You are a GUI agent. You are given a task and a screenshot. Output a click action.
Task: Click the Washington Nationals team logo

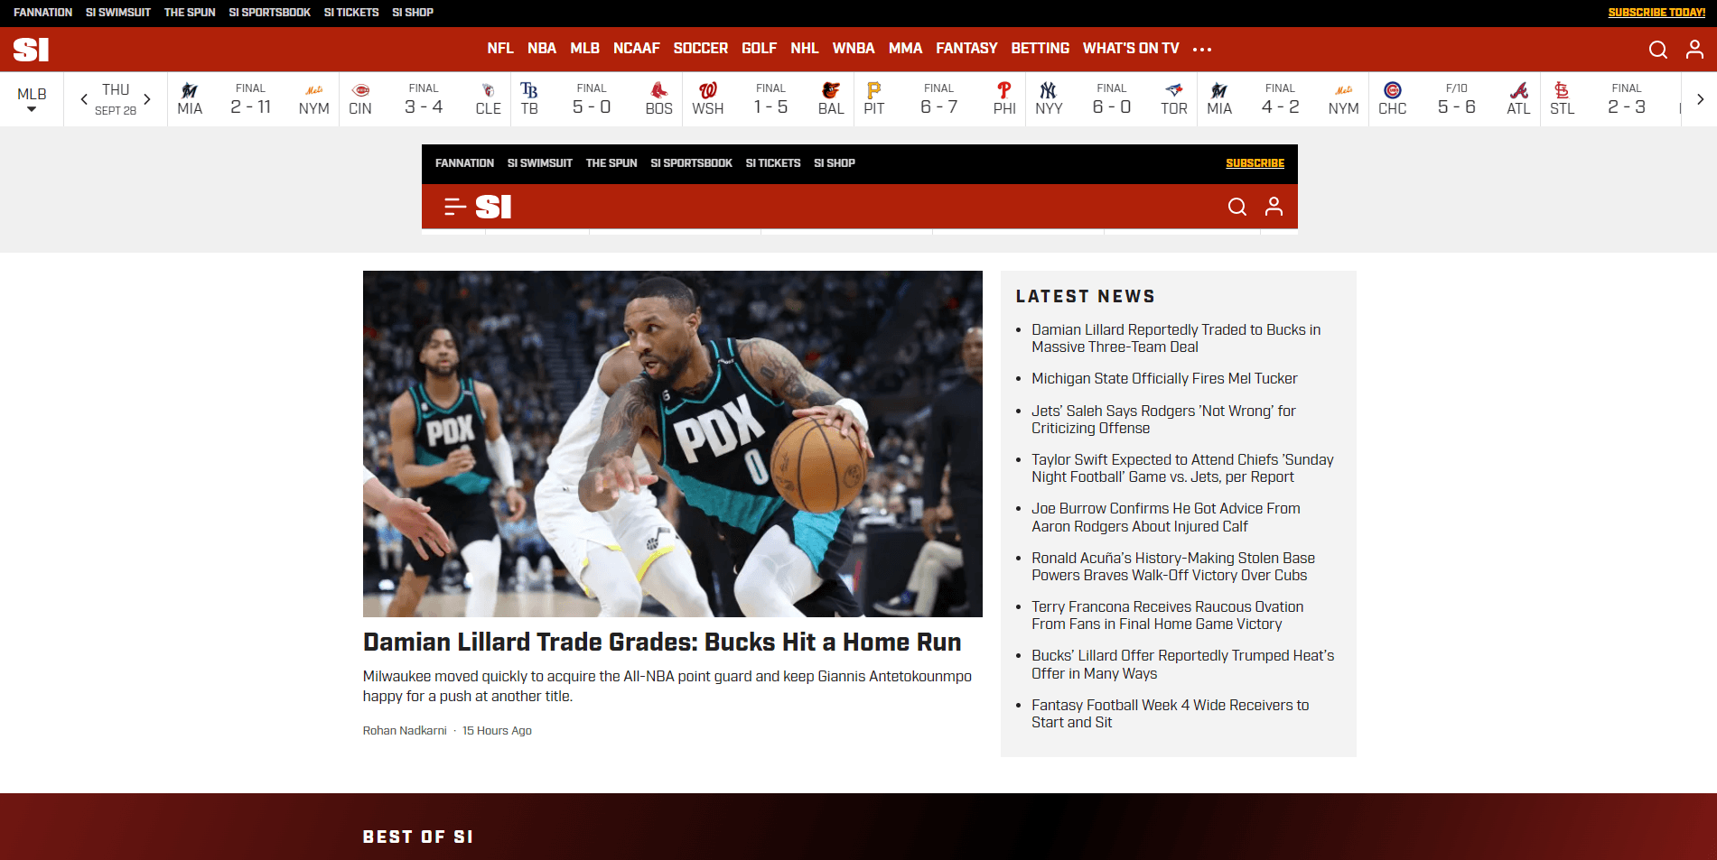pyautogui.click(x=708, y=90)
